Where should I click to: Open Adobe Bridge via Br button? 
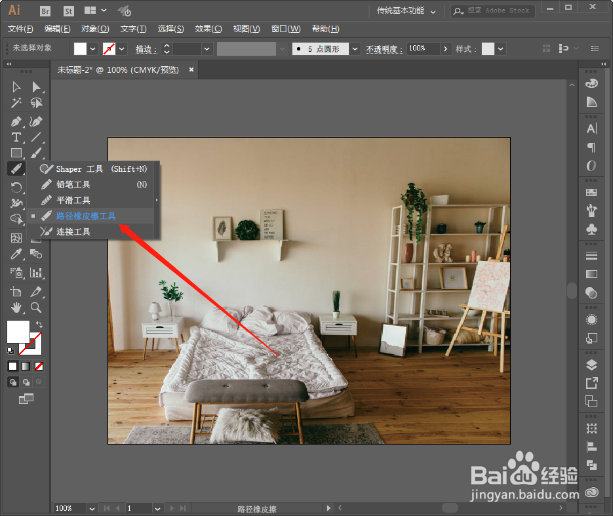(x=45, y=11)
